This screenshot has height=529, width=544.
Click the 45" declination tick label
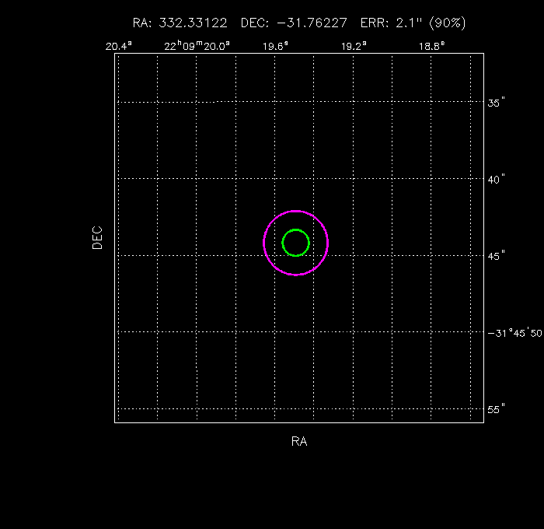[496, 256]
